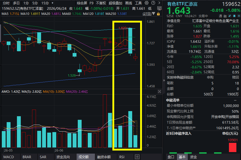
Task: Select the MACD indicator tab
Action: 9,157
